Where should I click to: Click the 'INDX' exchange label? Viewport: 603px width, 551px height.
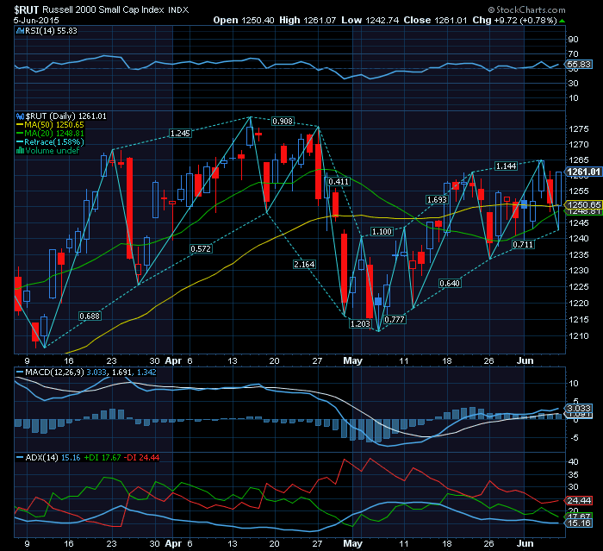click(178, 10)
